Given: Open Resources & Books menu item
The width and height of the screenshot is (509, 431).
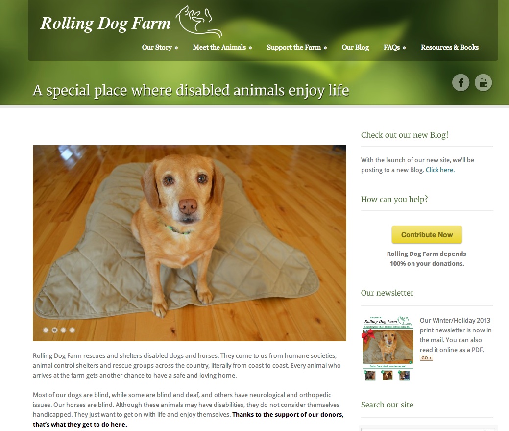Looking at the screenshot, I should click(x=449, y=47).
